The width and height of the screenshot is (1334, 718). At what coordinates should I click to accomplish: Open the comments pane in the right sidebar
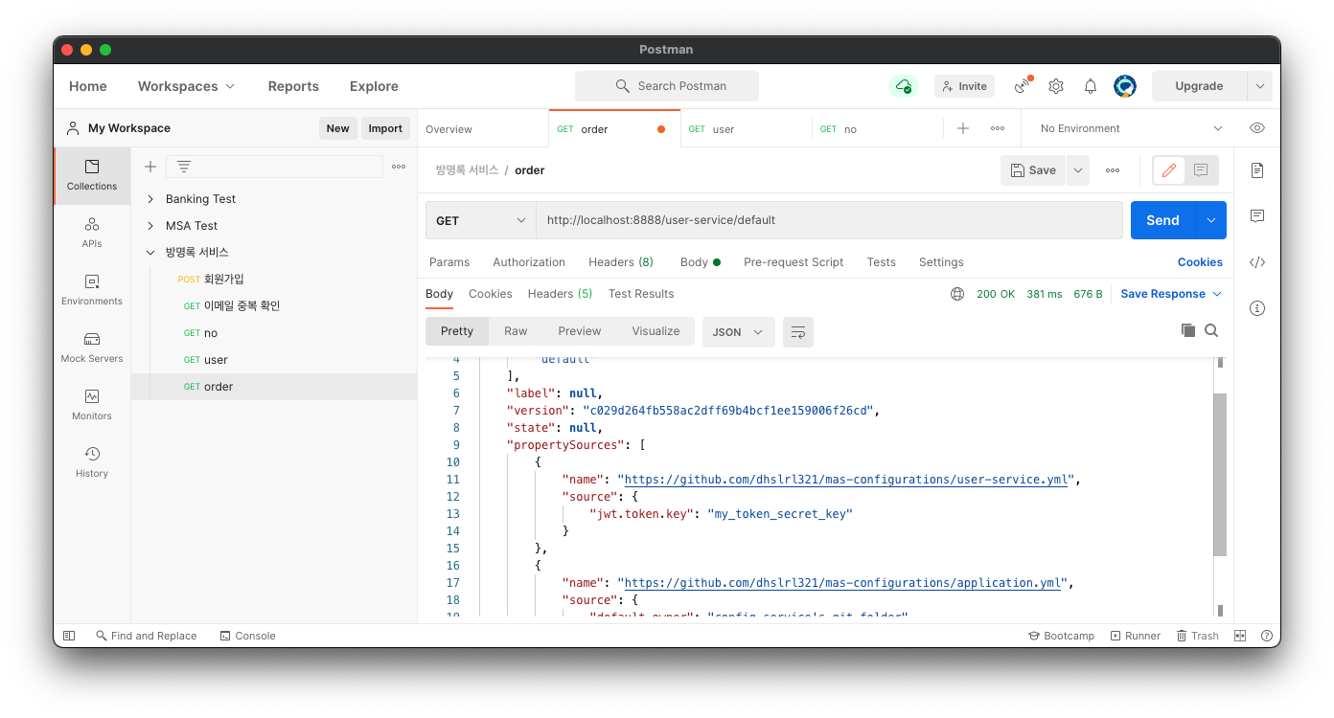(1257, 216)
